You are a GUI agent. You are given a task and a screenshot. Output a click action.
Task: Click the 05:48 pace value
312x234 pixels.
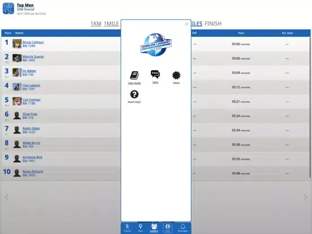236,174
